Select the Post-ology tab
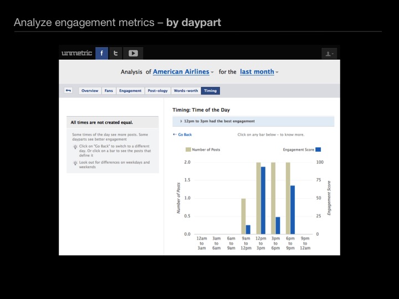This screenshot has width=399, height=299. tap(158, 91)
